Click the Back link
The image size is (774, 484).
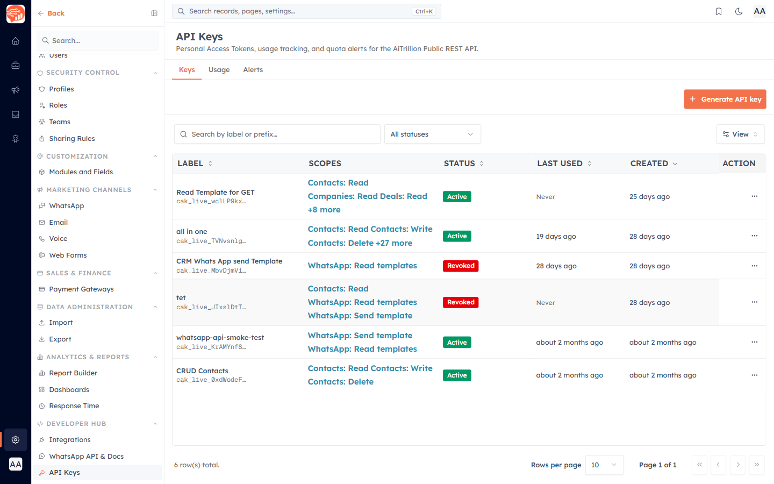click(x=51, y=13)
